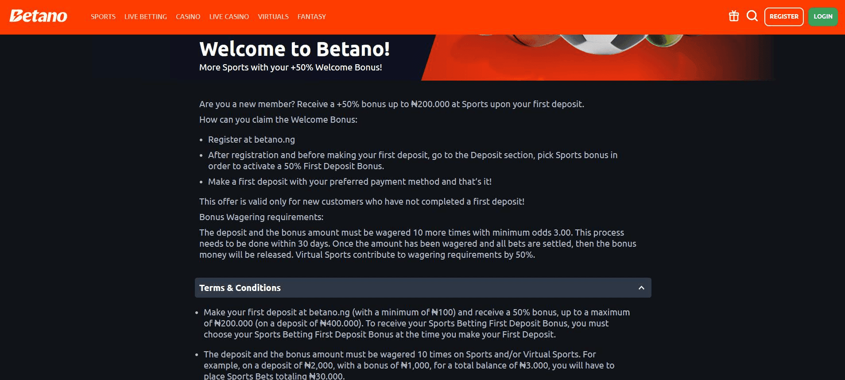This screenshot has width=845, height=380.
Task: Click the "offer is valid only" sentence
Action: (x=362, y=202)
